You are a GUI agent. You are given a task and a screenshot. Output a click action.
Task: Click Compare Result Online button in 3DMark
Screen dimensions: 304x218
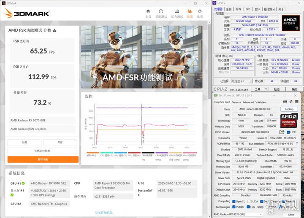click(42, 151)
